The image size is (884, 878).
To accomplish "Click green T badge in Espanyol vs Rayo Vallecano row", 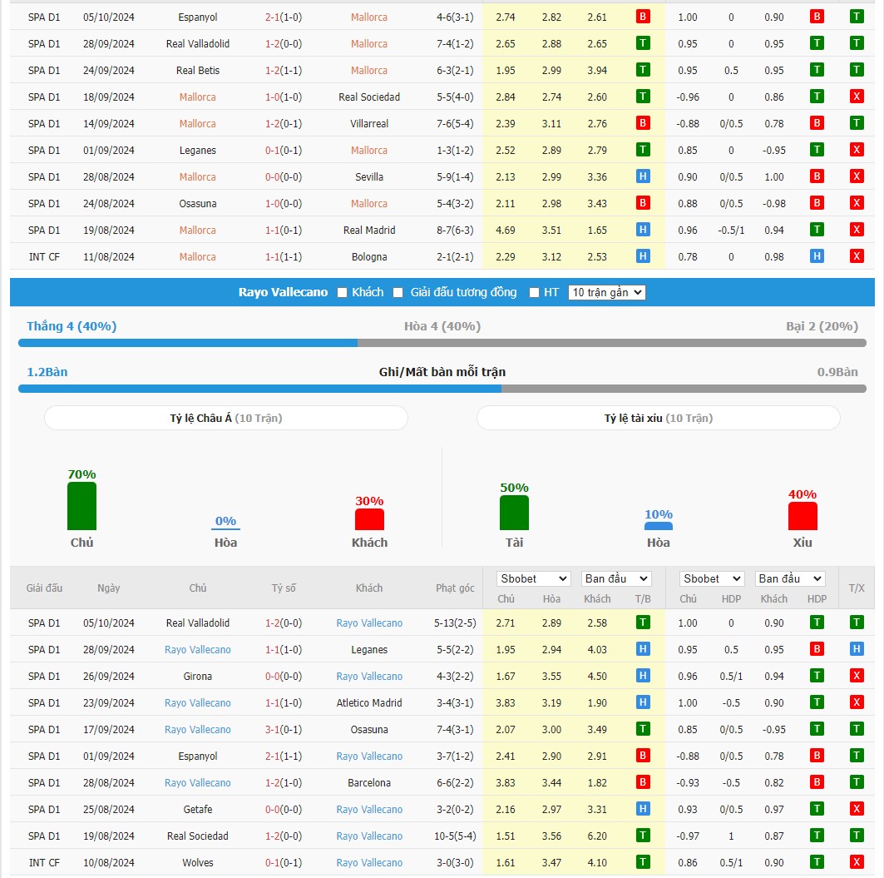I will point(857,756).
